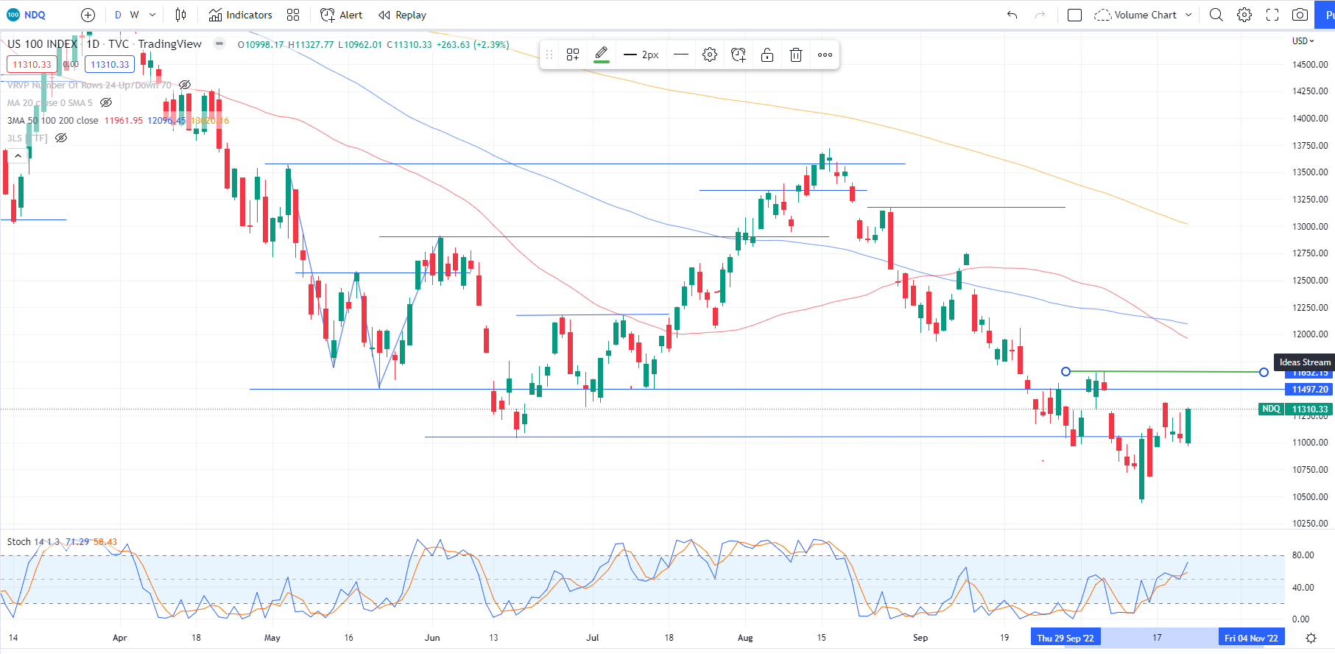Viewport: 1335px width, 654px height.
Task: Delete the selected drawing with trash icon
Action: tap(796, 54)
